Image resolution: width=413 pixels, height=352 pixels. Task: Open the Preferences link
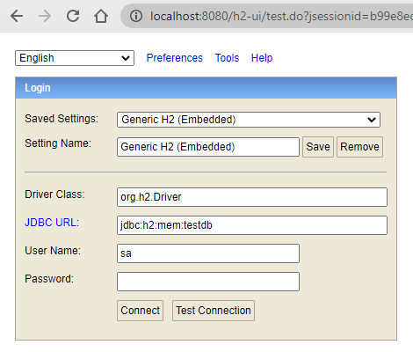tap(175, 58)
